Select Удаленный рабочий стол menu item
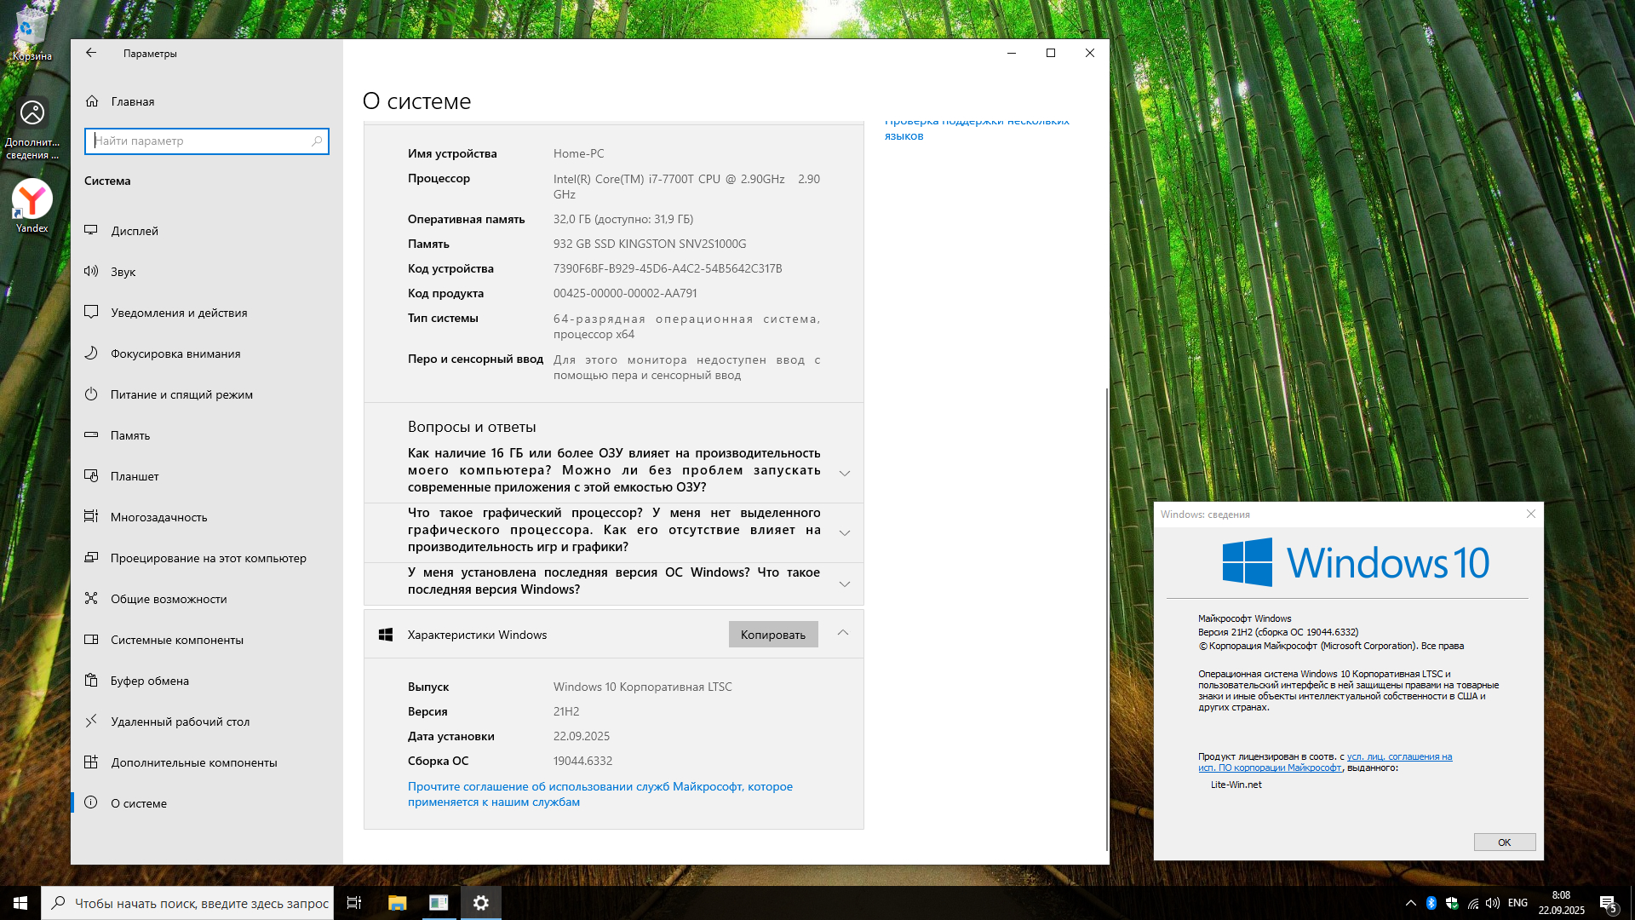The image size is (1635, 920). click(x=180, y=722)
